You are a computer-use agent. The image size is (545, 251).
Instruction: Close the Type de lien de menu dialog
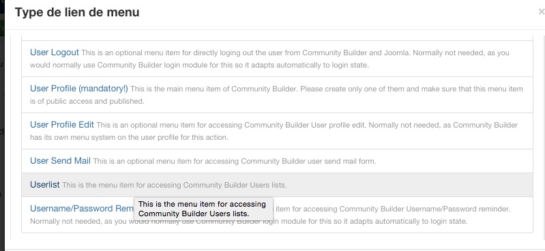tap(541, 12)
